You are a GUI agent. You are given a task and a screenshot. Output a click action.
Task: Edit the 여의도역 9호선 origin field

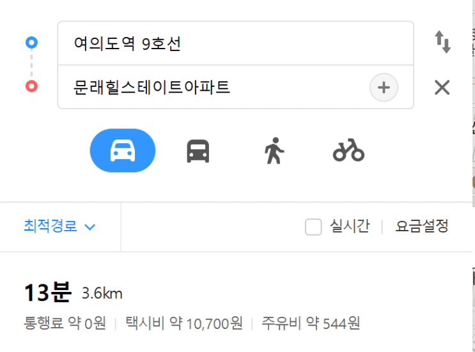point(235,43)
